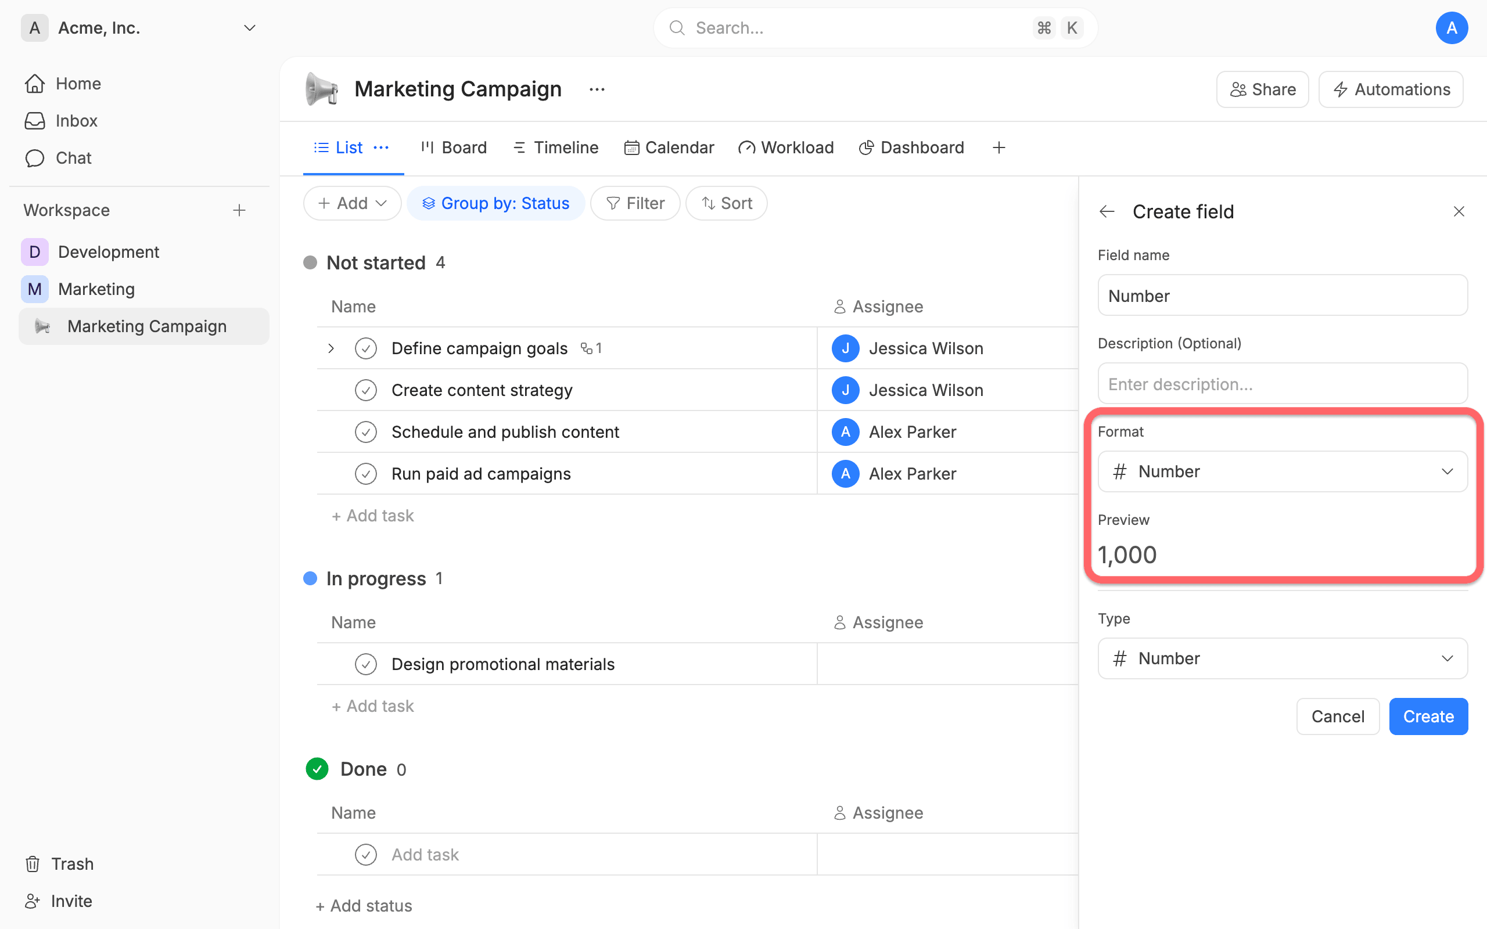Mark Schedule and publish content as complete
This screenshot has height=929, width=1487.
click(365, 432)
